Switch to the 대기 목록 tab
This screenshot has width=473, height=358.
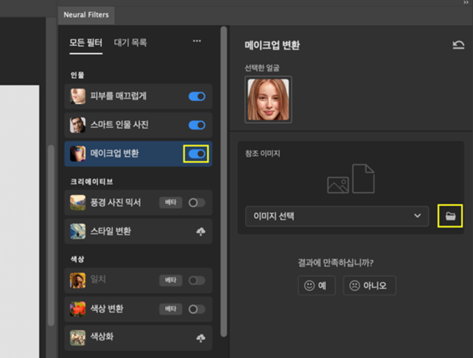tap(131, 42)
